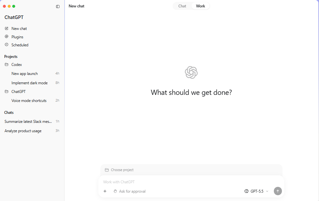The image size is (319, 201).
Task: Click the folder icon beside Choose project
Action: 107,170
